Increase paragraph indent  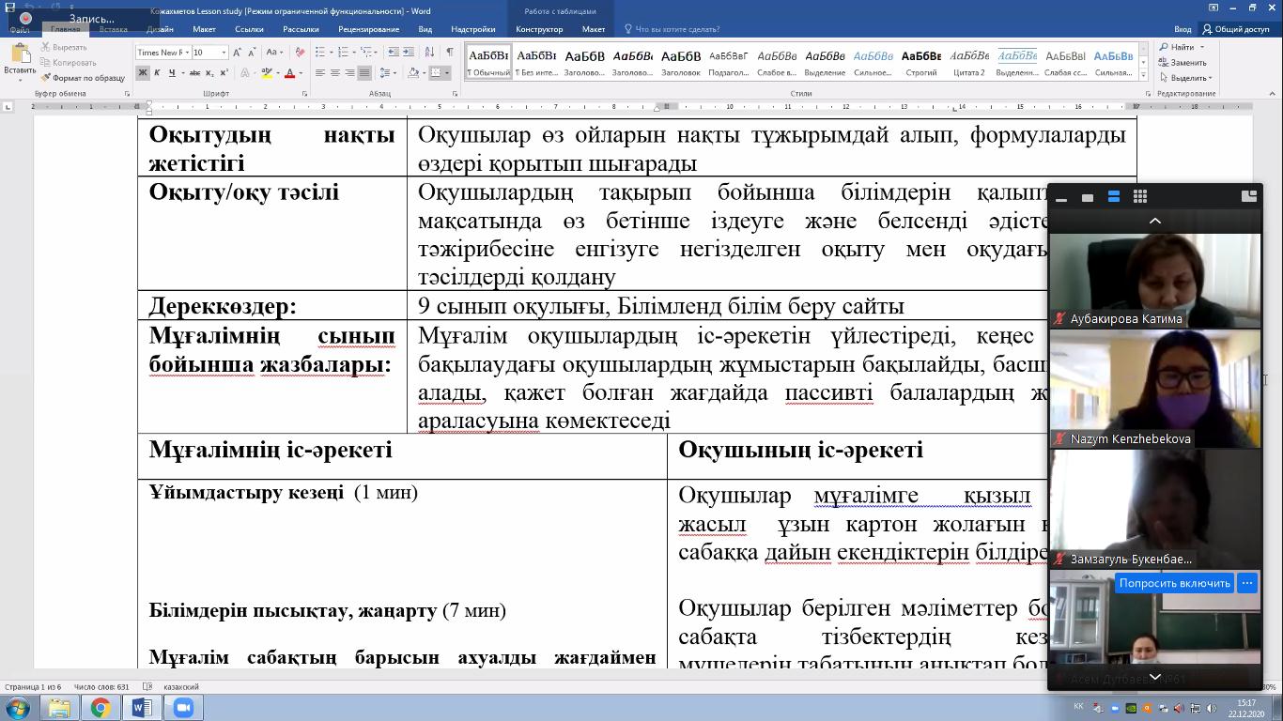tap(410, 53)
